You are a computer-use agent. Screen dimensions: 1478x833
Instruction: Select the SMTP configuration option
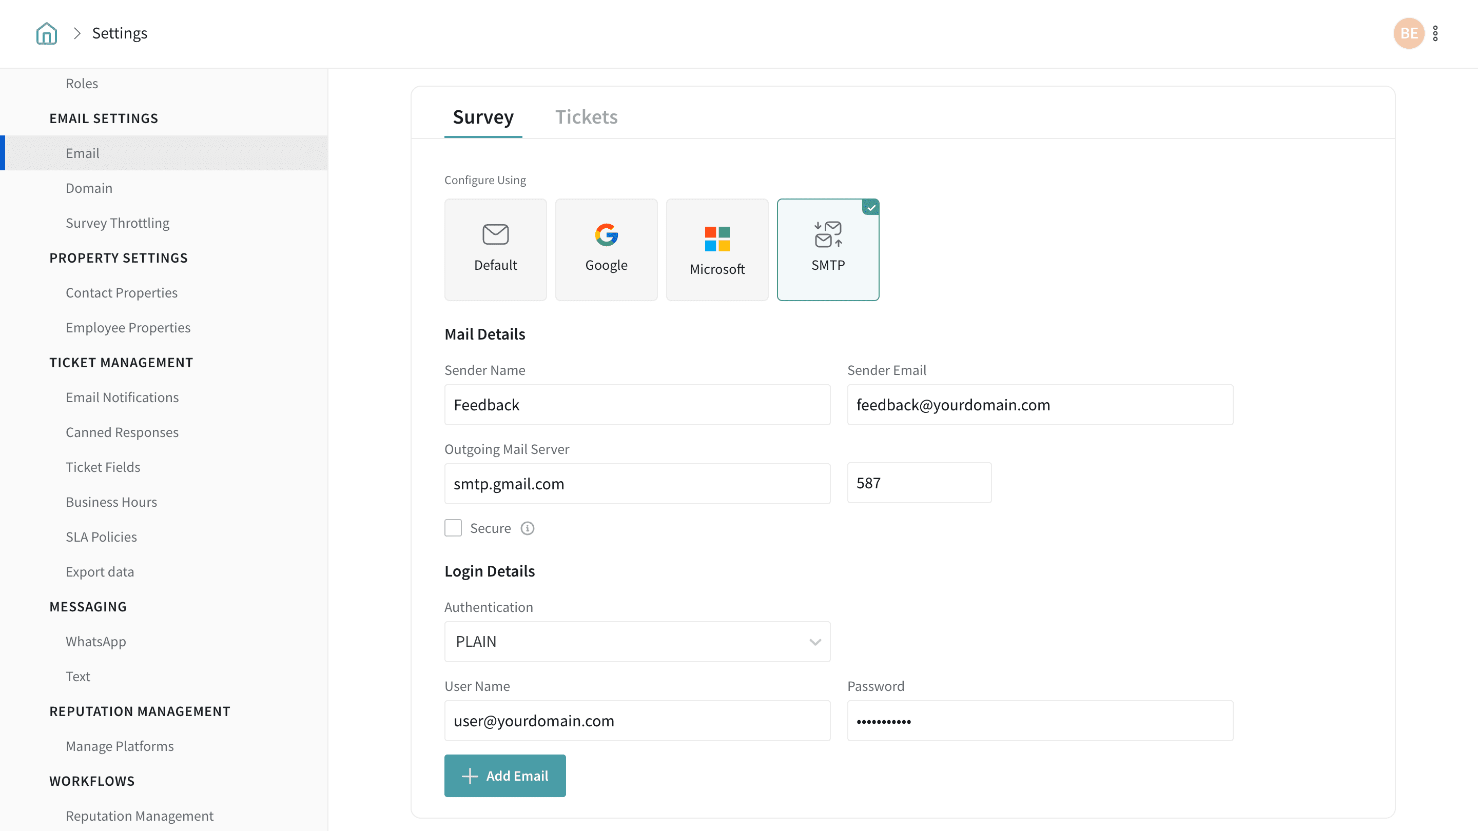[x=827, y=249]
